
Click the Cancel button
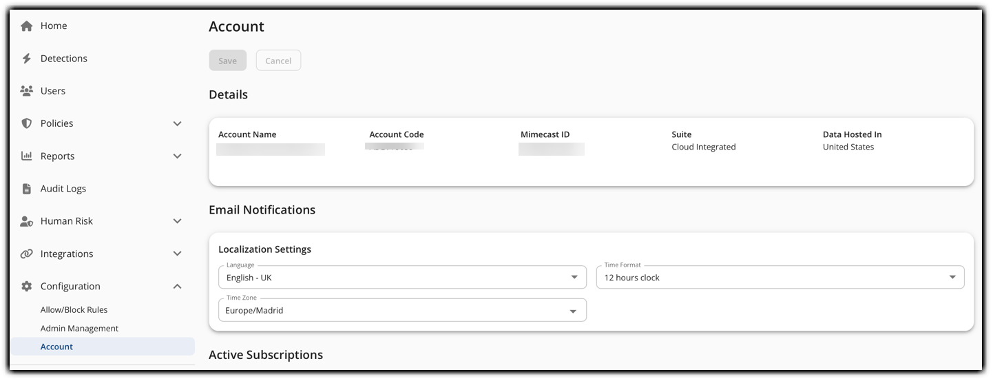(x=278, y=61)
